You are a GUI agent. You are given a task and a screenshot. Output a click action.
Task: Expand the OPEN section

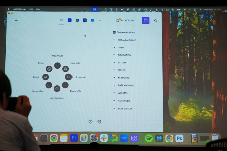click(119, 48)
